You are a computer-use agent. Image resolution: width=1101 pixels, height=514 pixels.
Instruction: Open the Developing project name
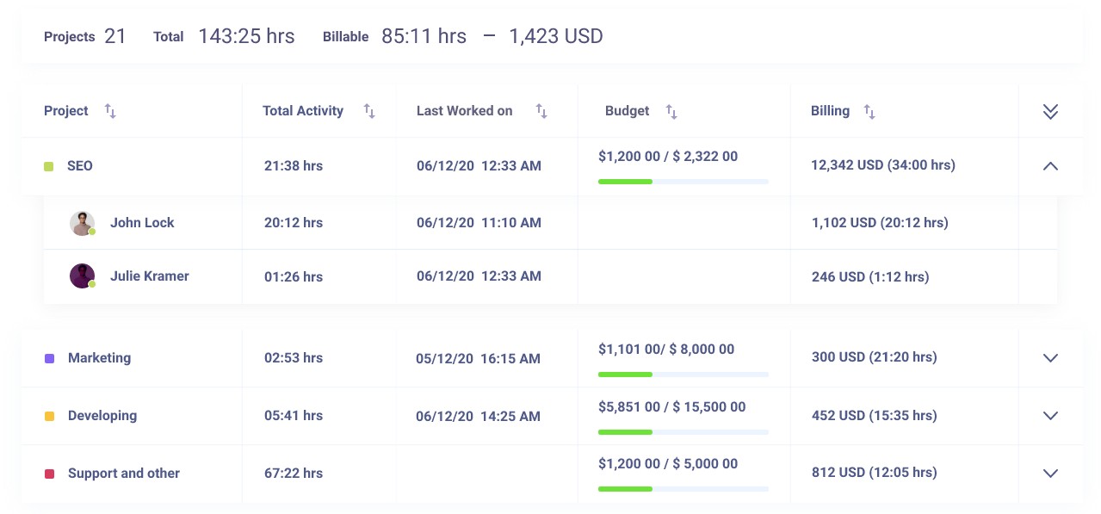point(102,416)
